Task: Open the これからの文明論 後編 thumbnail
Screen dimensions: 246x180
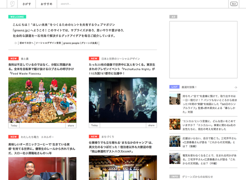Action: click(175, 141)
